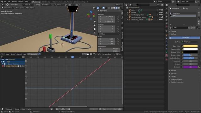Toggle handle_light_bottom viewport visibility eye
Viewport: 201px width, 113px height.
[x=160, y=15]
